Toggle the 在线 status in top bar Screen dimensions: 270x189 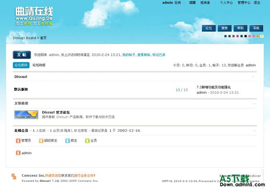point(178,3)
